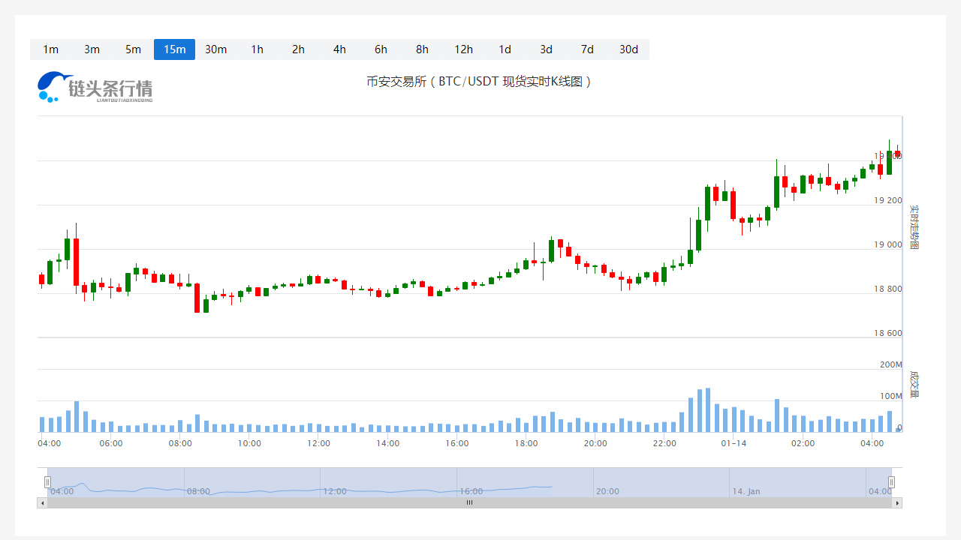This screenshot has height=540, width=961.
Task: Click the left arrow on the bottom scrollbar
Action: [x=42, y=502]
